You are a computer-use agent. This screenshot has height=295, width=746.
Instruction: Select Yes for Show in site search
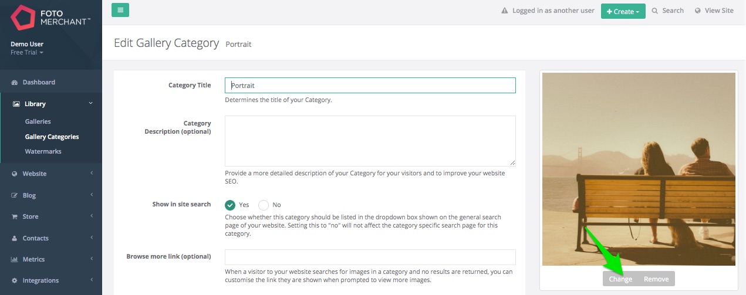pos(230,205)
